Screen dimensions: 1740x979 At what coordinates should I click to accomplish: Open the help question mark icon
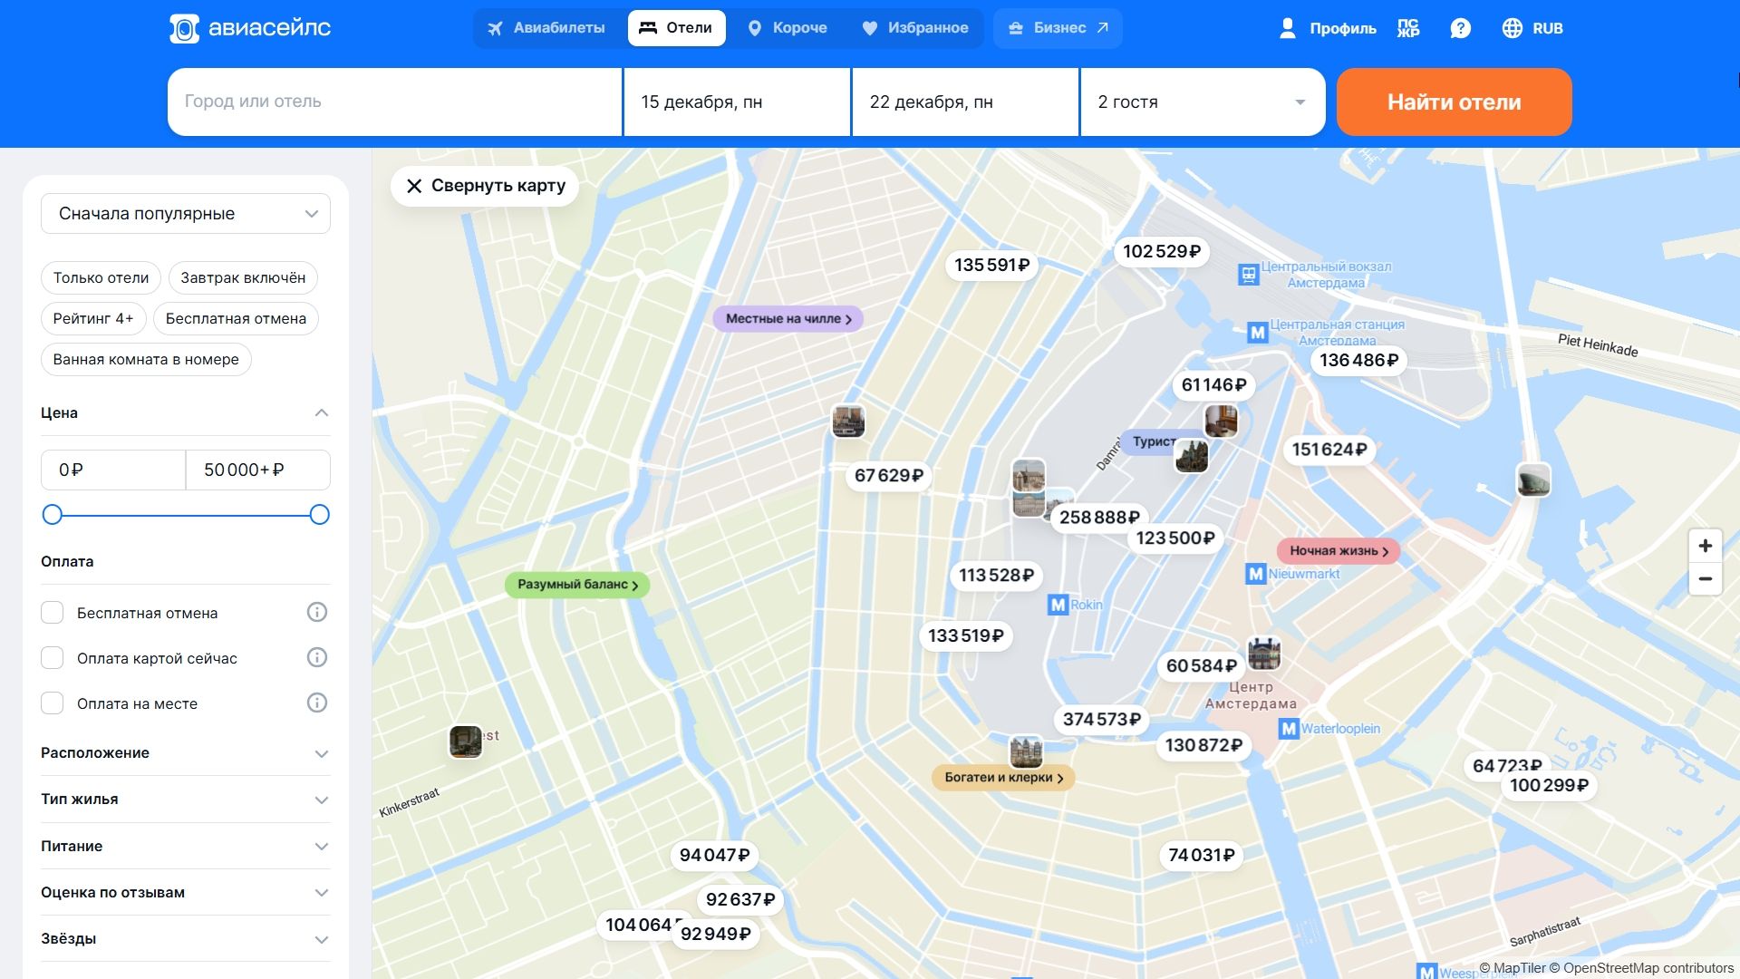click(1460, 29)
